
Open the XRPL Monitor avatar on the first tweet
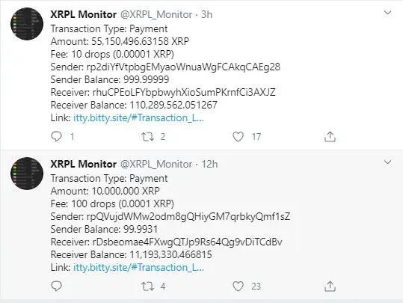(x=27, y=24)
